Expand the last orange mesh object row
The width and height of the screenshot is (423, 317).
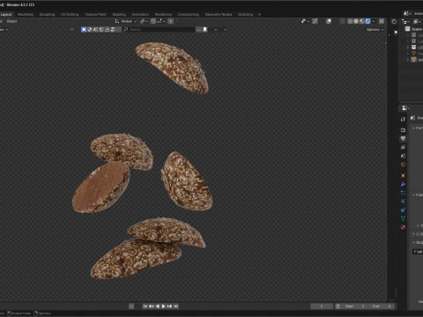408,60
